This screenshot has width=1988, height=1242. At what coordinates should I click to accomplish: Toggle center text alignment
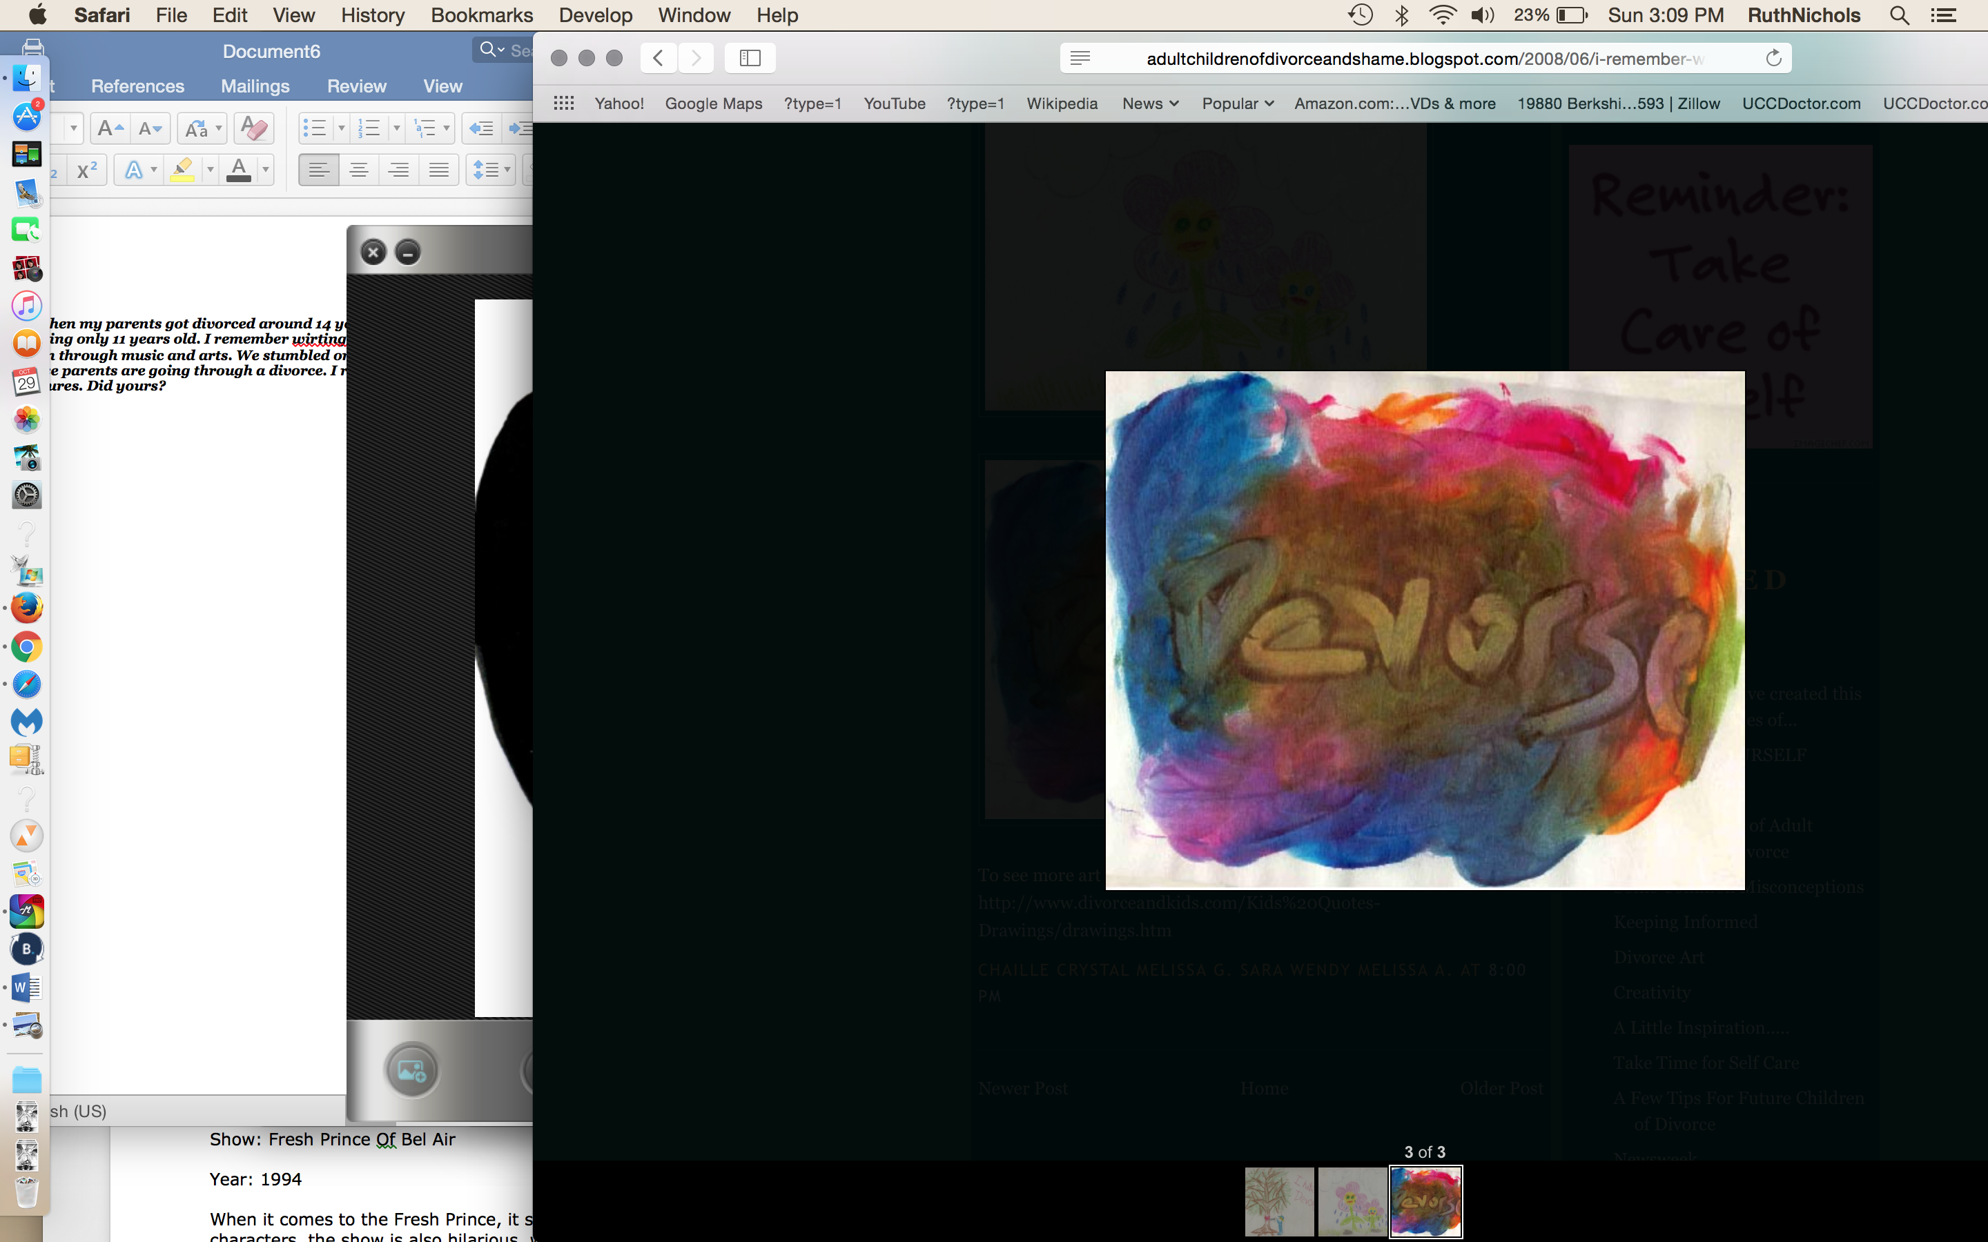(x=358, y=170)
